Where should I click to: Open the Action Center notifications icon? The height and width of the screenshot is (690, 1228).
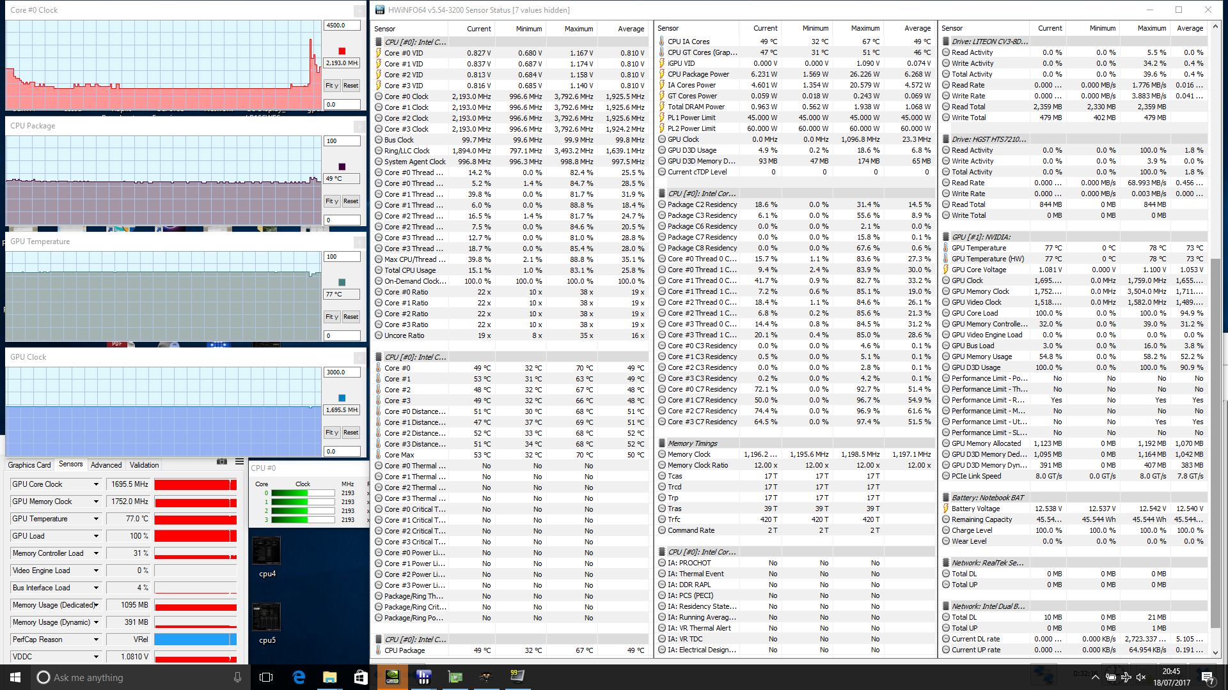(x=1208, y=677)
